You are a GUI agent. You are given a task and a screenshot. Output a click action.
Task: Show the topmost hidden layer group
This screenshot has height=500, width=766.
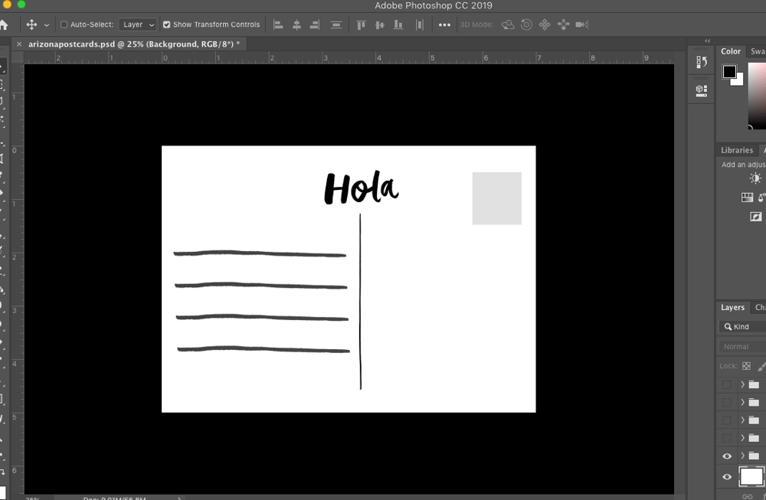click(727, 385)
